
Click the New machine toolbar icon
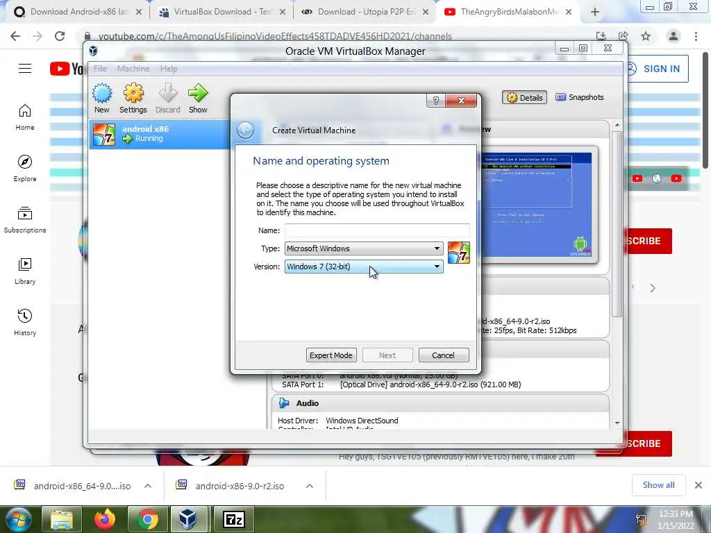point(101,98)
